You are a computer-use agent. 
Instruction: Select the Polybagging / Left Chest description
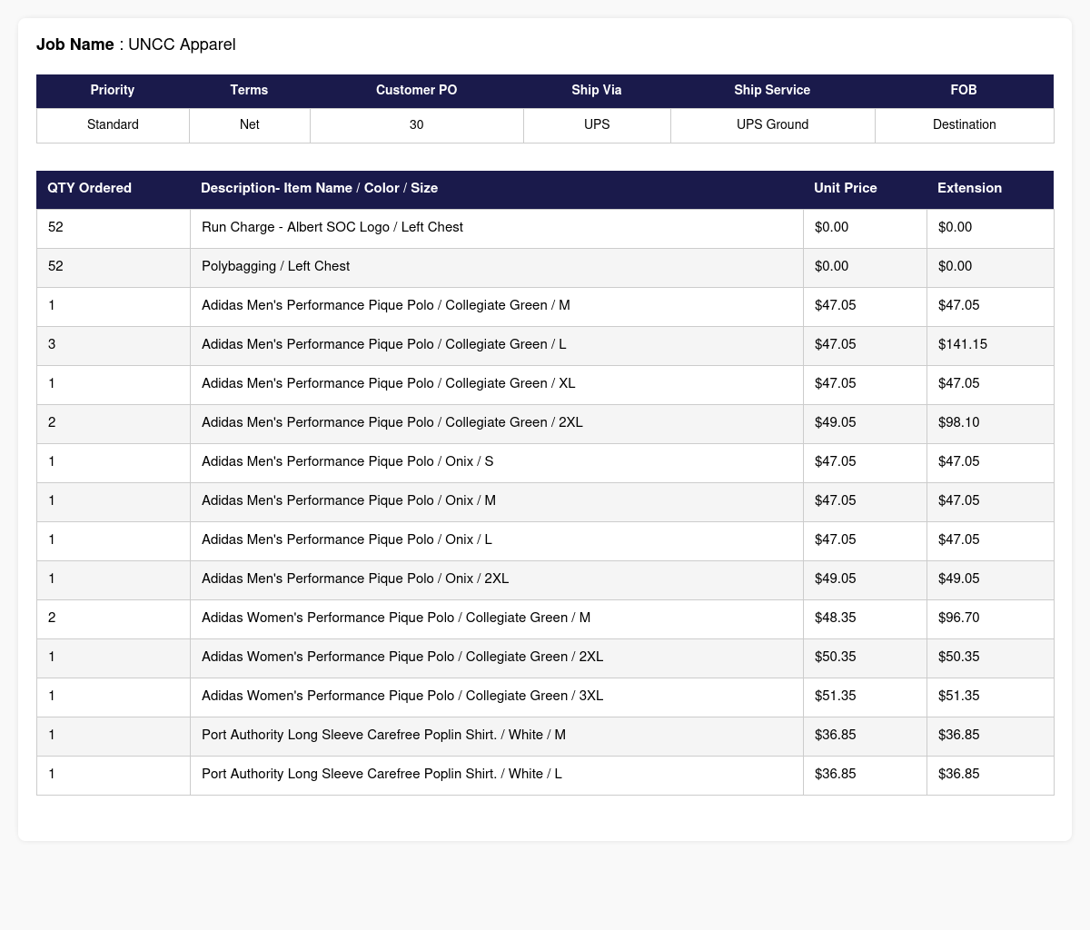[275, 266]
